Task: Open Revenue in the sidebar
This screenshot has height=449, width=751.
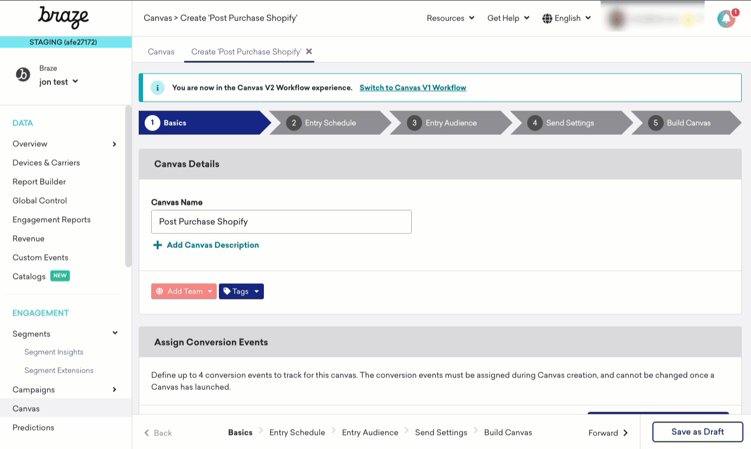Action: pyautogui.click(x=28, y=239)
